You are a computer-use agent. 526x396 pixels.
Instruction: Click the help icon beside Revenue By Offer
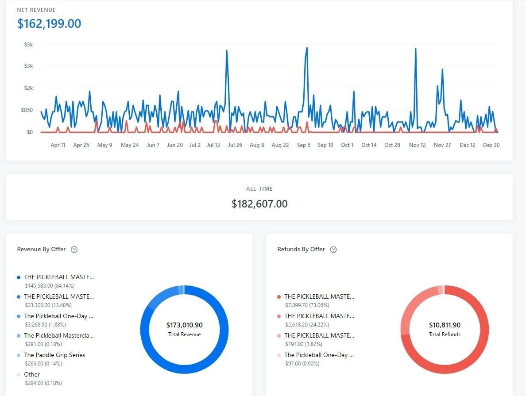pos(74,250)
